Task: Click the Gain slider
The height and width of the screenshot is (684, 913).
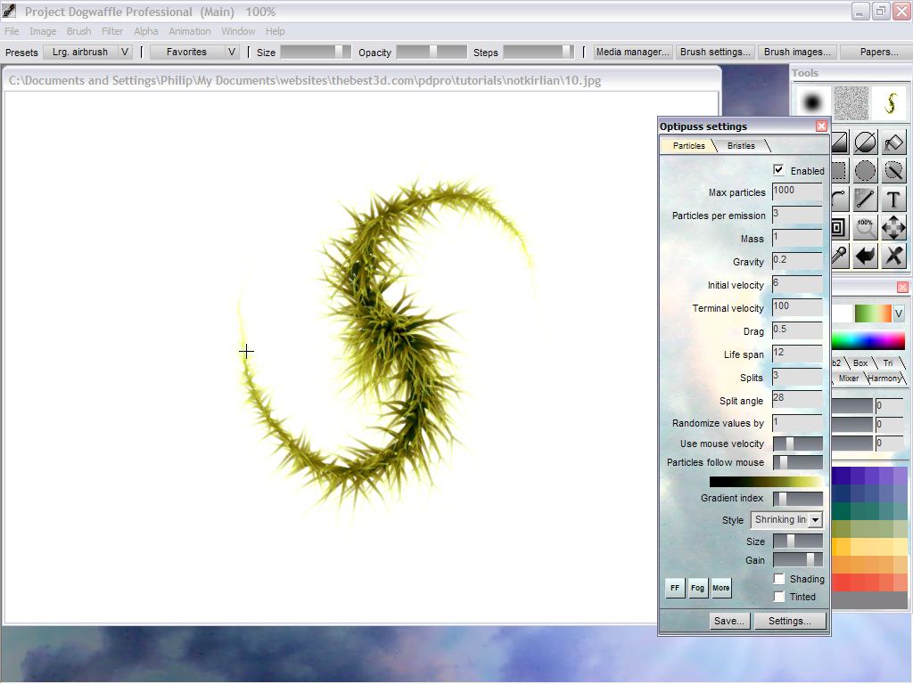Action: tap(797, 560)
